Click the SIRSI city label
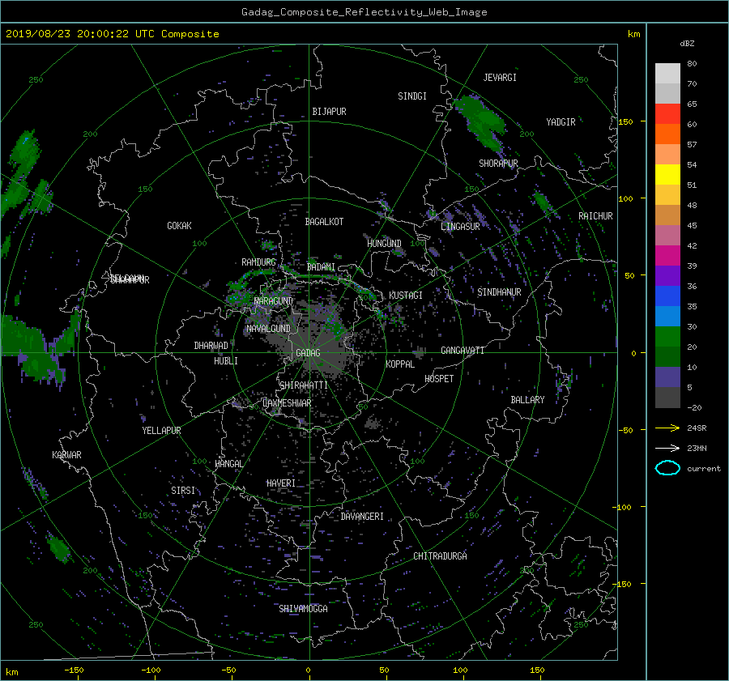Viewport: 729px width, 681px height. point(183,491)
